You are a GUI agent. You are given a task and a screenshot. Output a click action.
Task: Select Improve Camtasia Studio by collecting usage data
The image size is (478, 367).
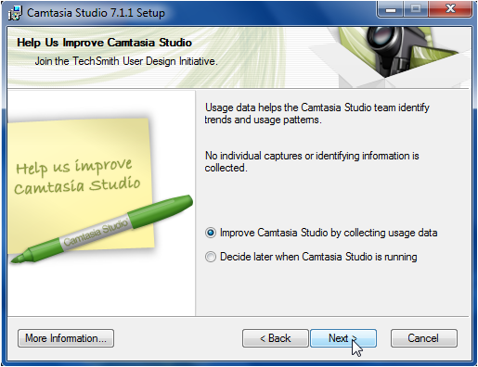point(211,233)
